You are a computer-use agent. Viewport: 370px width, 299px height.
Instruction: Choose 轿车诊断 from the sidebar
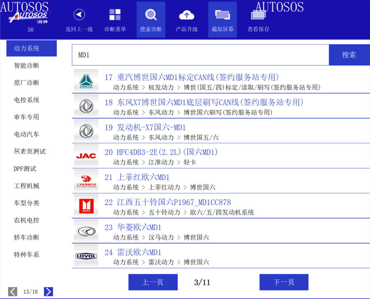(26, 237)
